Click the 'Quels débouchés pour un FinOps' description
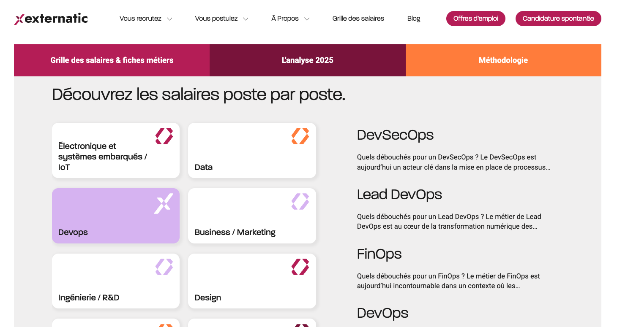Image resolution: width=617 pixels, height=327 pixels. (448, 281)
